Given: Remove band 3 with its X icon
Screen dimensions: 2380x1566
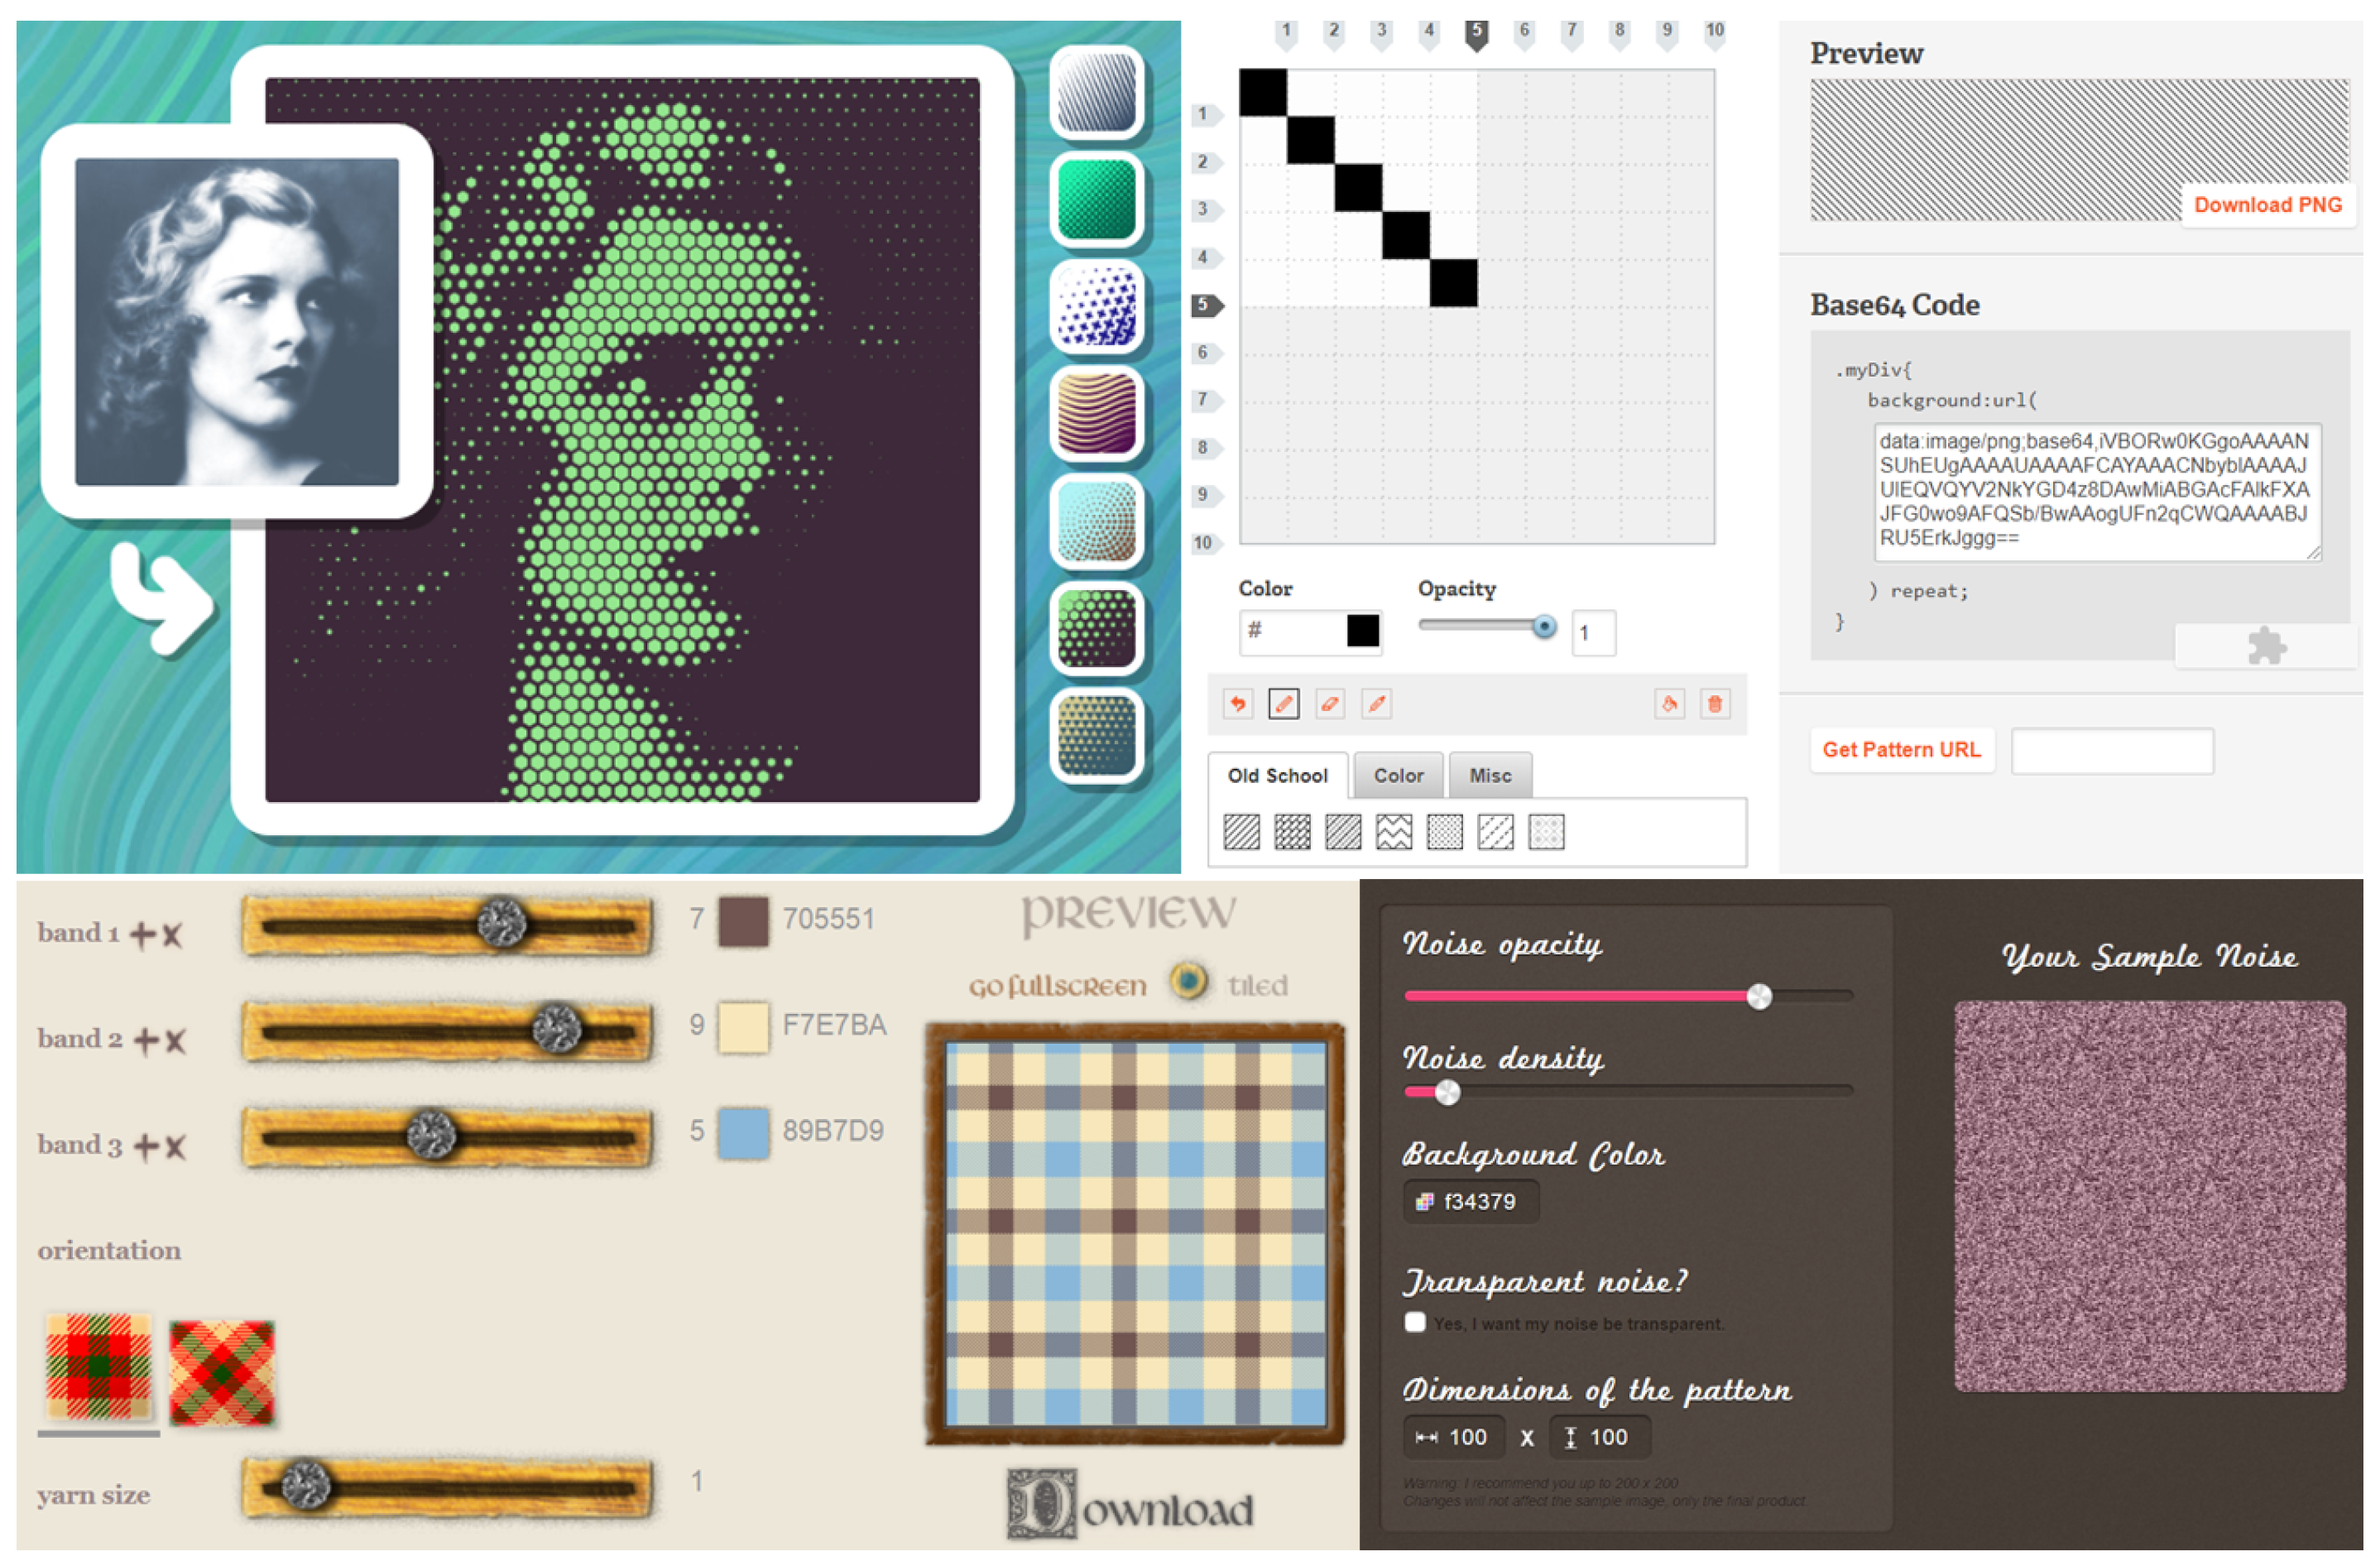Looking at the screenshot, I should (x=175, y=1146).
